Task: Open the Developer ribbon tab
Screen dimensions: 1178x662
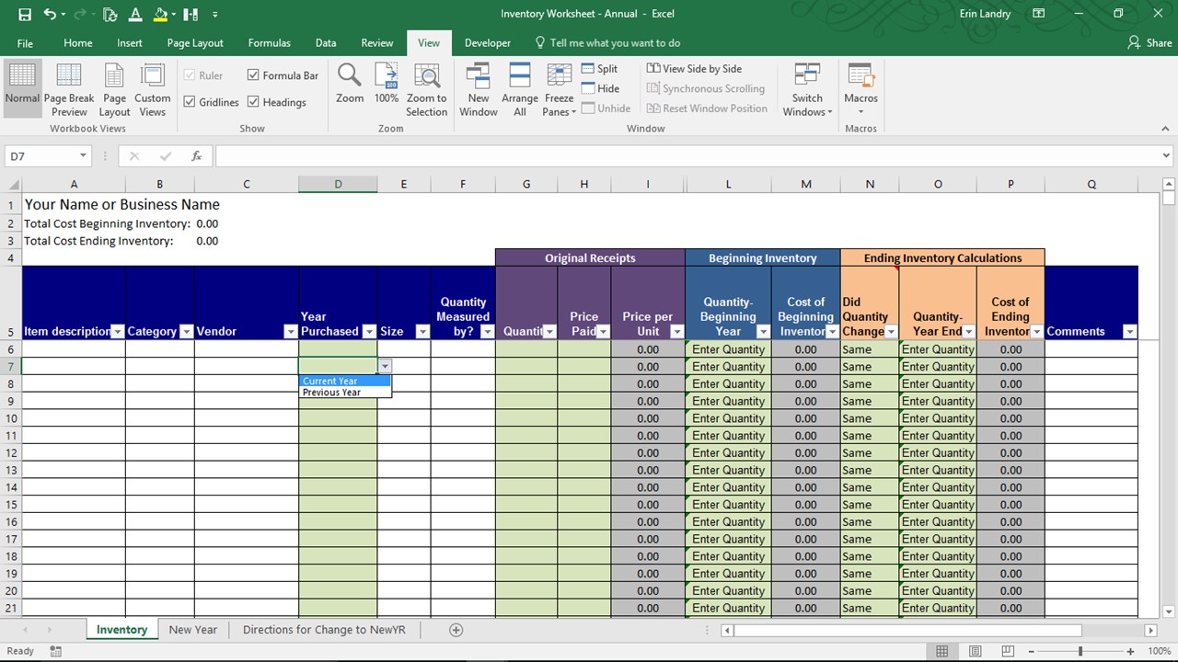Action: click(488, 43)
